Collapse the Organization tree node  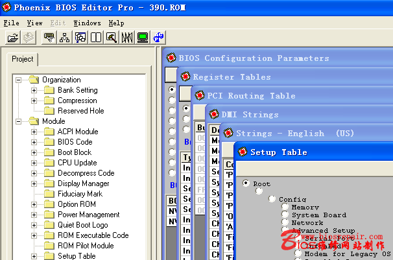[18, 80]
